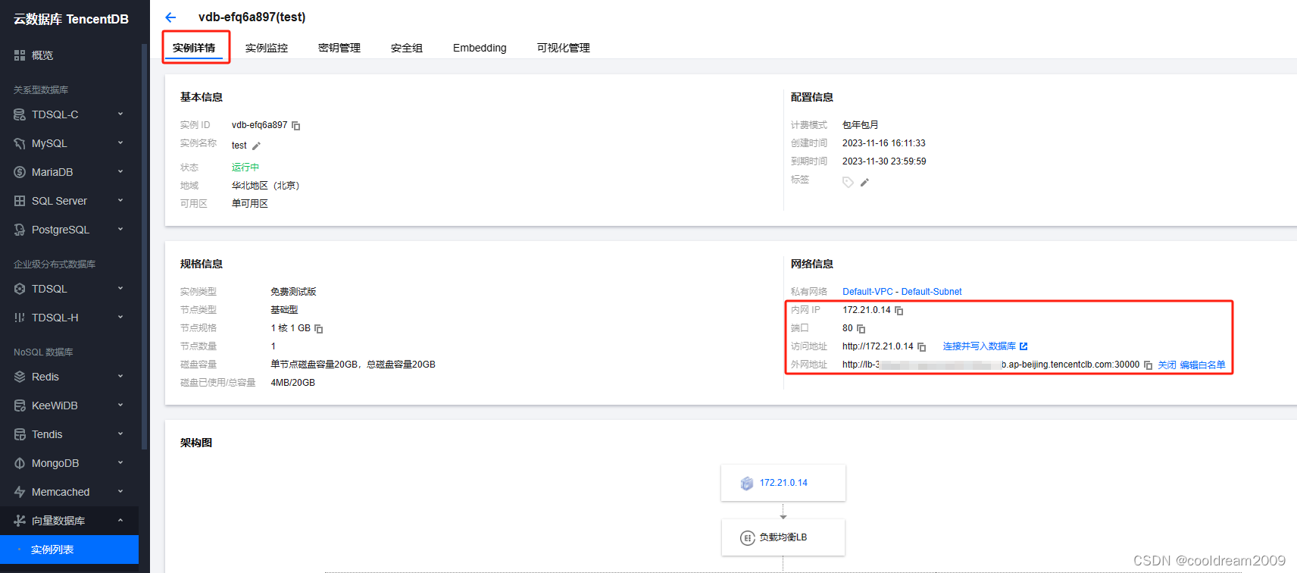Switch to the 密钥管理 tab
The image size is (1297, 573).
pyautogui.click(x=339, y=48)
